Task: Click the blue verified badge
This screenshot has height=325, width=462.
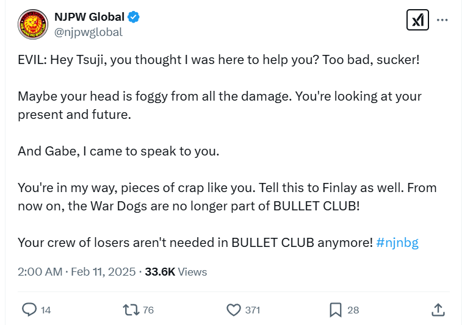Action: pyautogui.click(x=133, y=17)
